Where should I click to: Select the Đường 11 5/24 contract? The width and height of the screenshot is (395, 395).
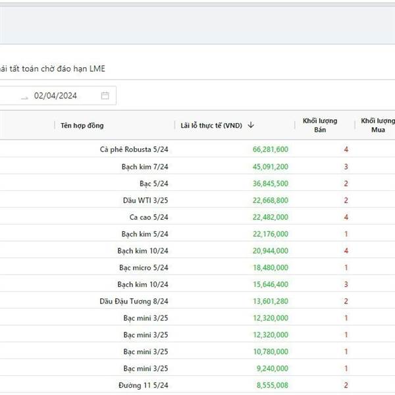pos(144,385)
